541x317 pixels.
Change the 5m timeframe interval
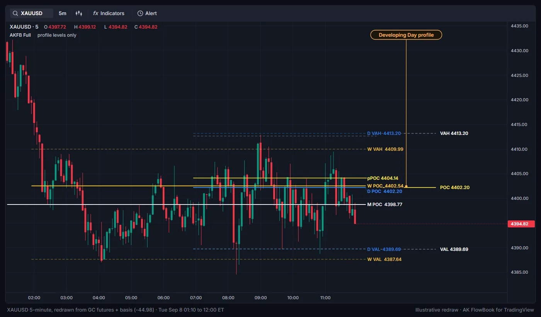tap(63, 13)
